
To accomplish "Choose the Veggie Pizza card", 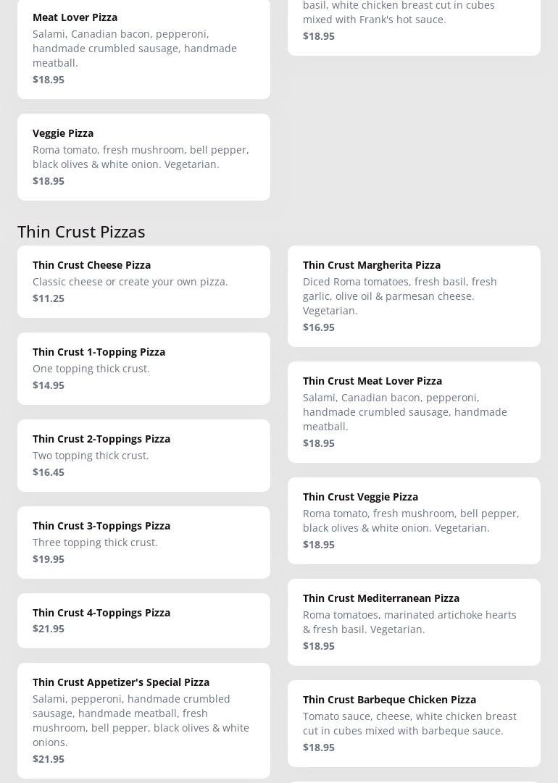I will click(143, 156).
